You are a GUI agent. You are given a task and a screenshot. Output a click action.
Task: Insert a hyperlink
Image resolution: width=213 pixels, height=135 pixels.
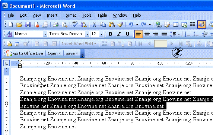[158, 24]
